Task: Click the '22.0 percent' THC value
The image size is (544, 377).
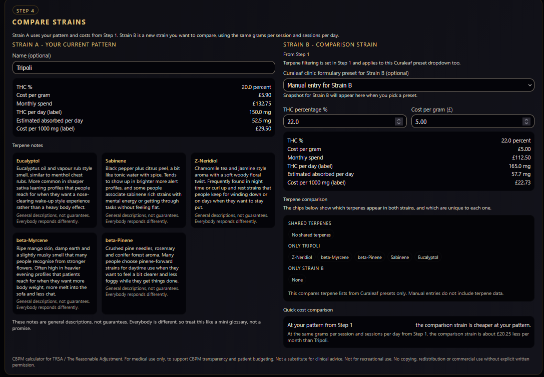Action: [x=516, y=140]
